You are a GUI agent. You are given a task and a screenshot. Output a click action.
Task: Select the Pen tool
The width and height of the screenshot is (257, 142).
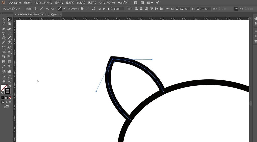click(x=4, y=29)
